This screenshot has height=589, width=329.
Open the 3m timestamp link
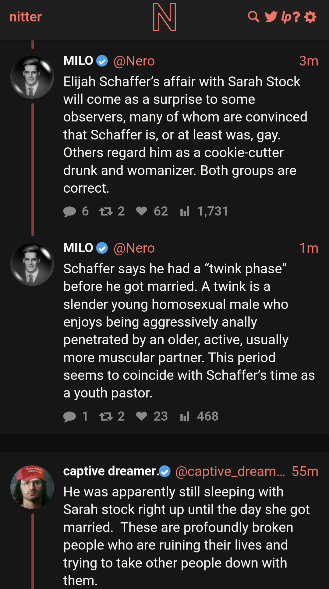pos(308,61)
